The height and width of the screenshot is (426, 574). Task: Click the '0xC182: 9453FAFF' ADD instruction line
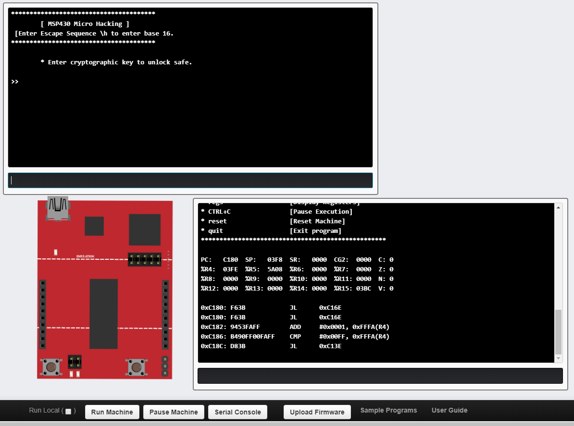click(295, 327)
